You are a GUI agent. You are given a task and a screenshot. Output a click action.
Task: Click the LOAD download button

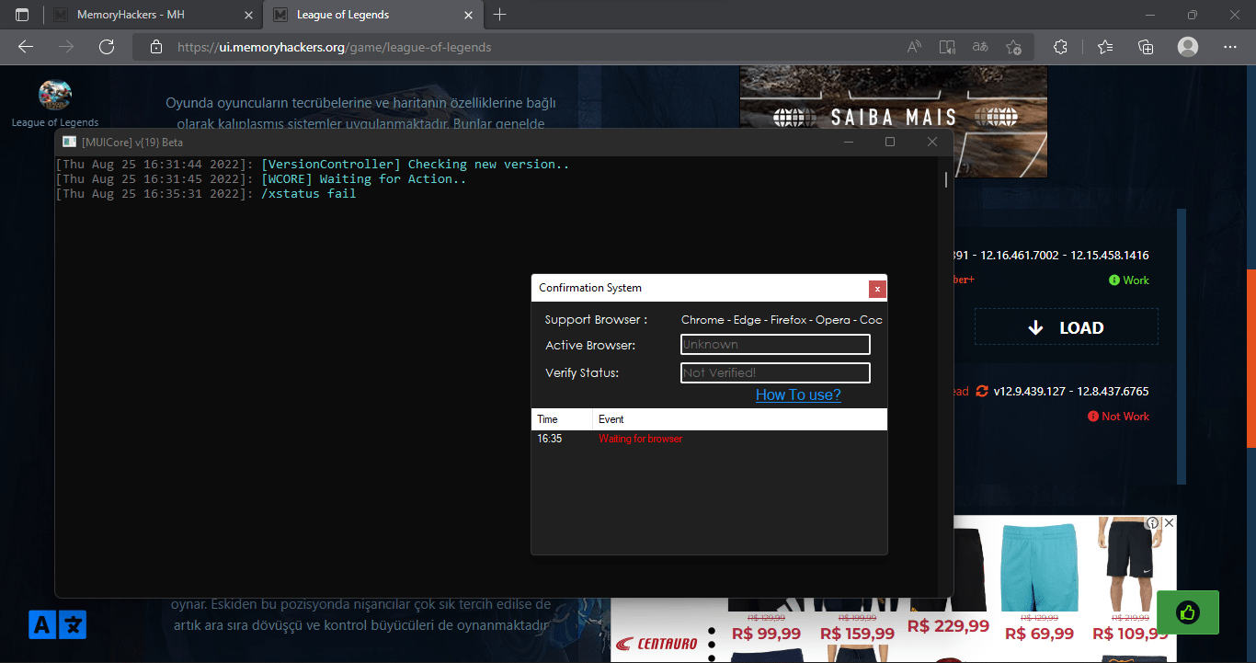[1067, 327]
